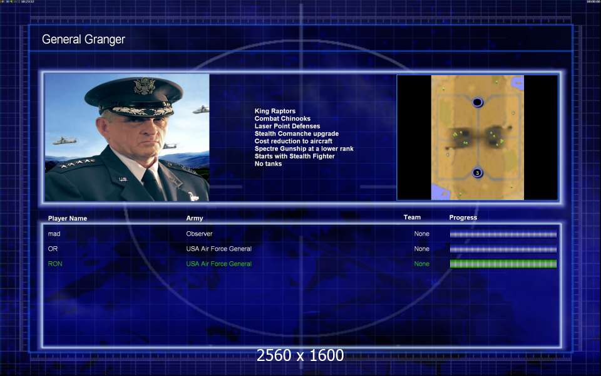Image resolution: width=601 pixels, height=376 pixels.
Task: Click the Army column header
Action: [x=194, y=218]
